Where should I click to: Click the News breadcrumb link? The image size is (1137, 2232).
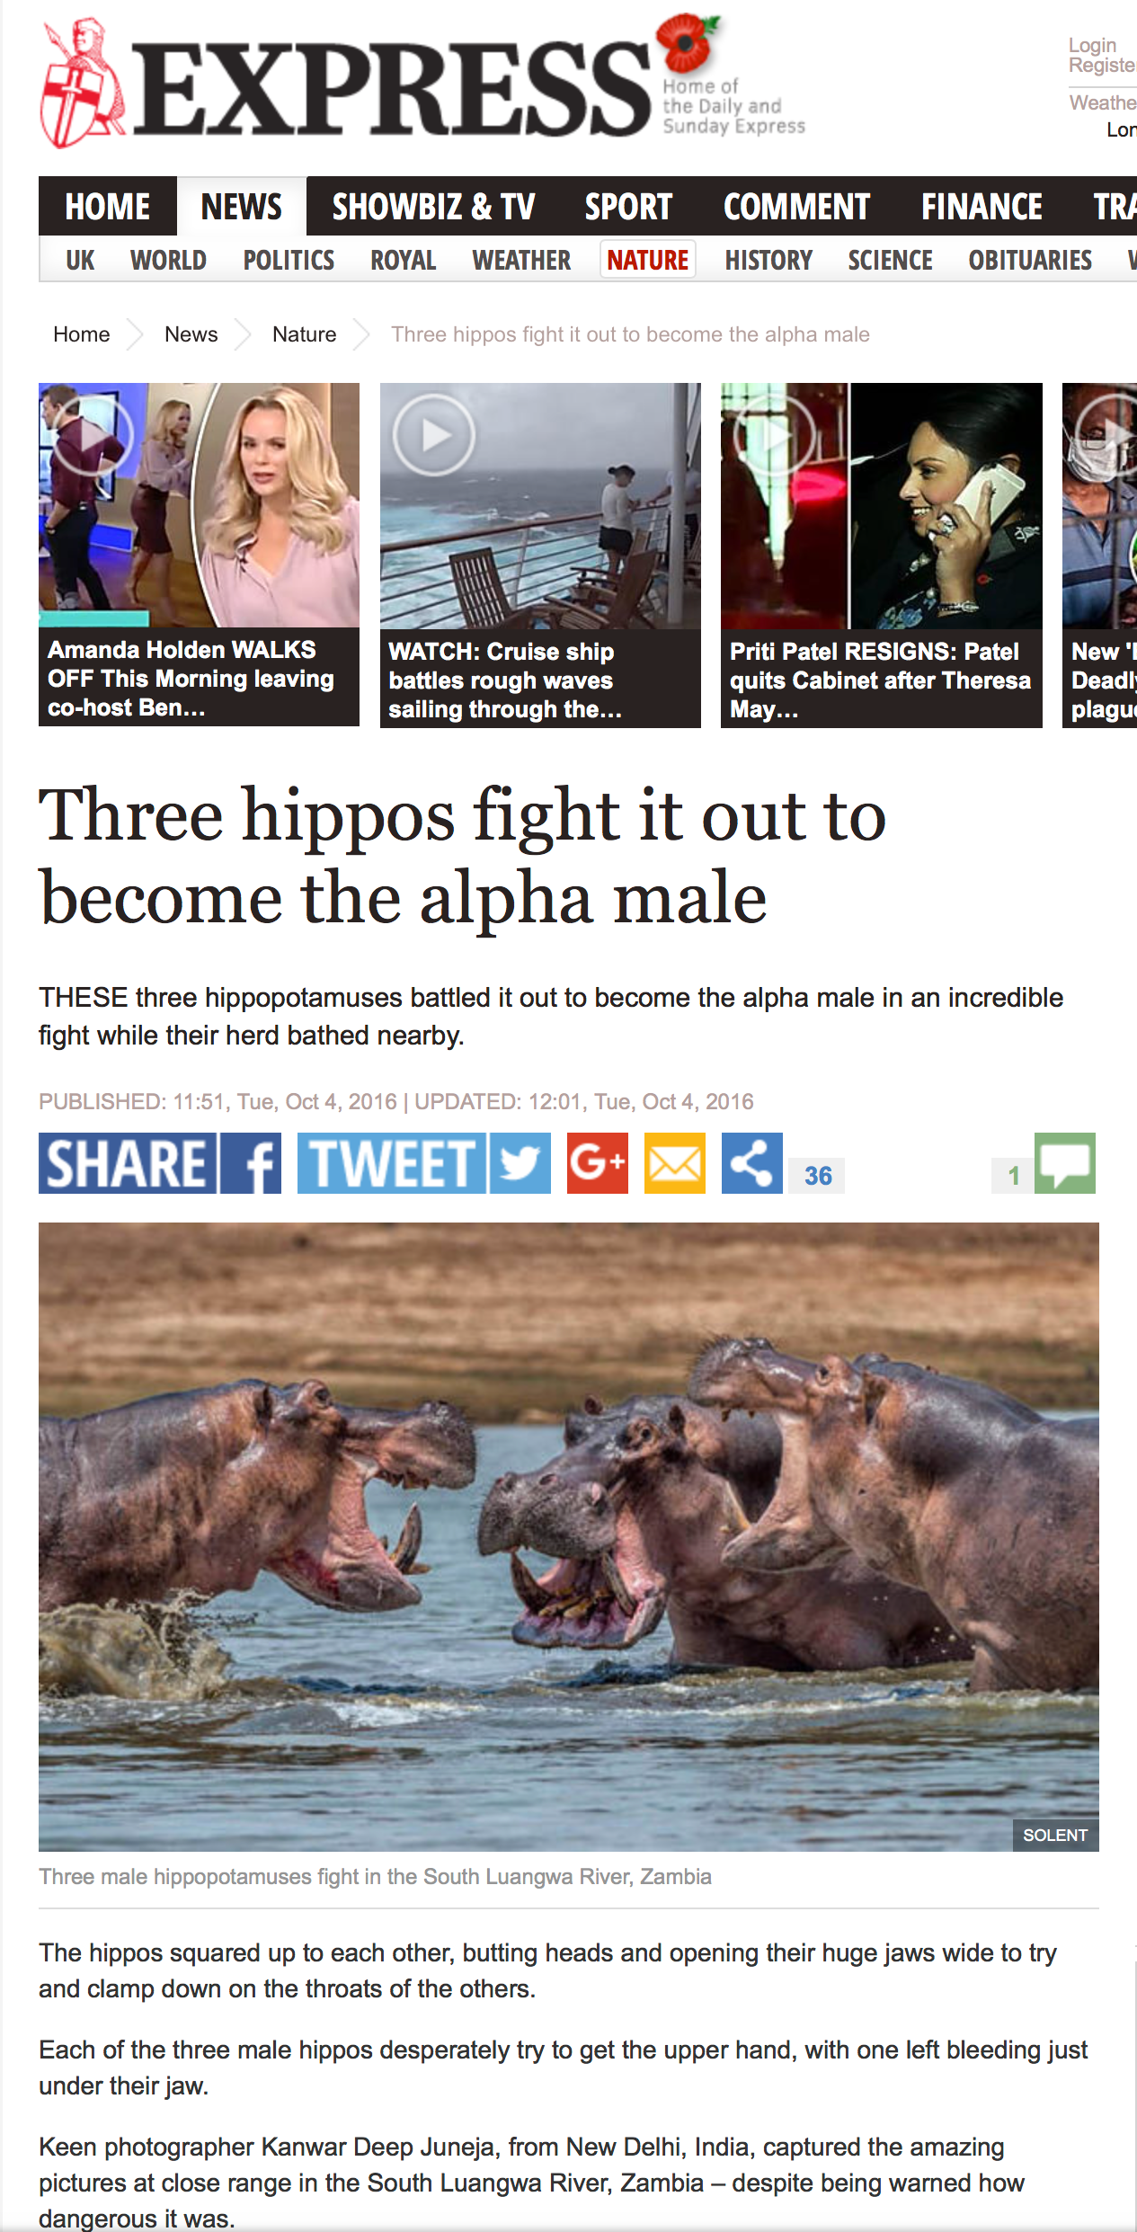coord(191,334)
